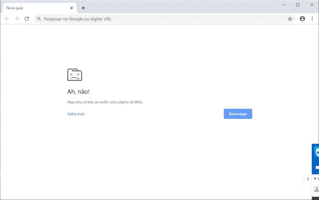This screenshot has height=200, width=319.
Task: Select the Nova guia tab
Action: pos(40,8)
